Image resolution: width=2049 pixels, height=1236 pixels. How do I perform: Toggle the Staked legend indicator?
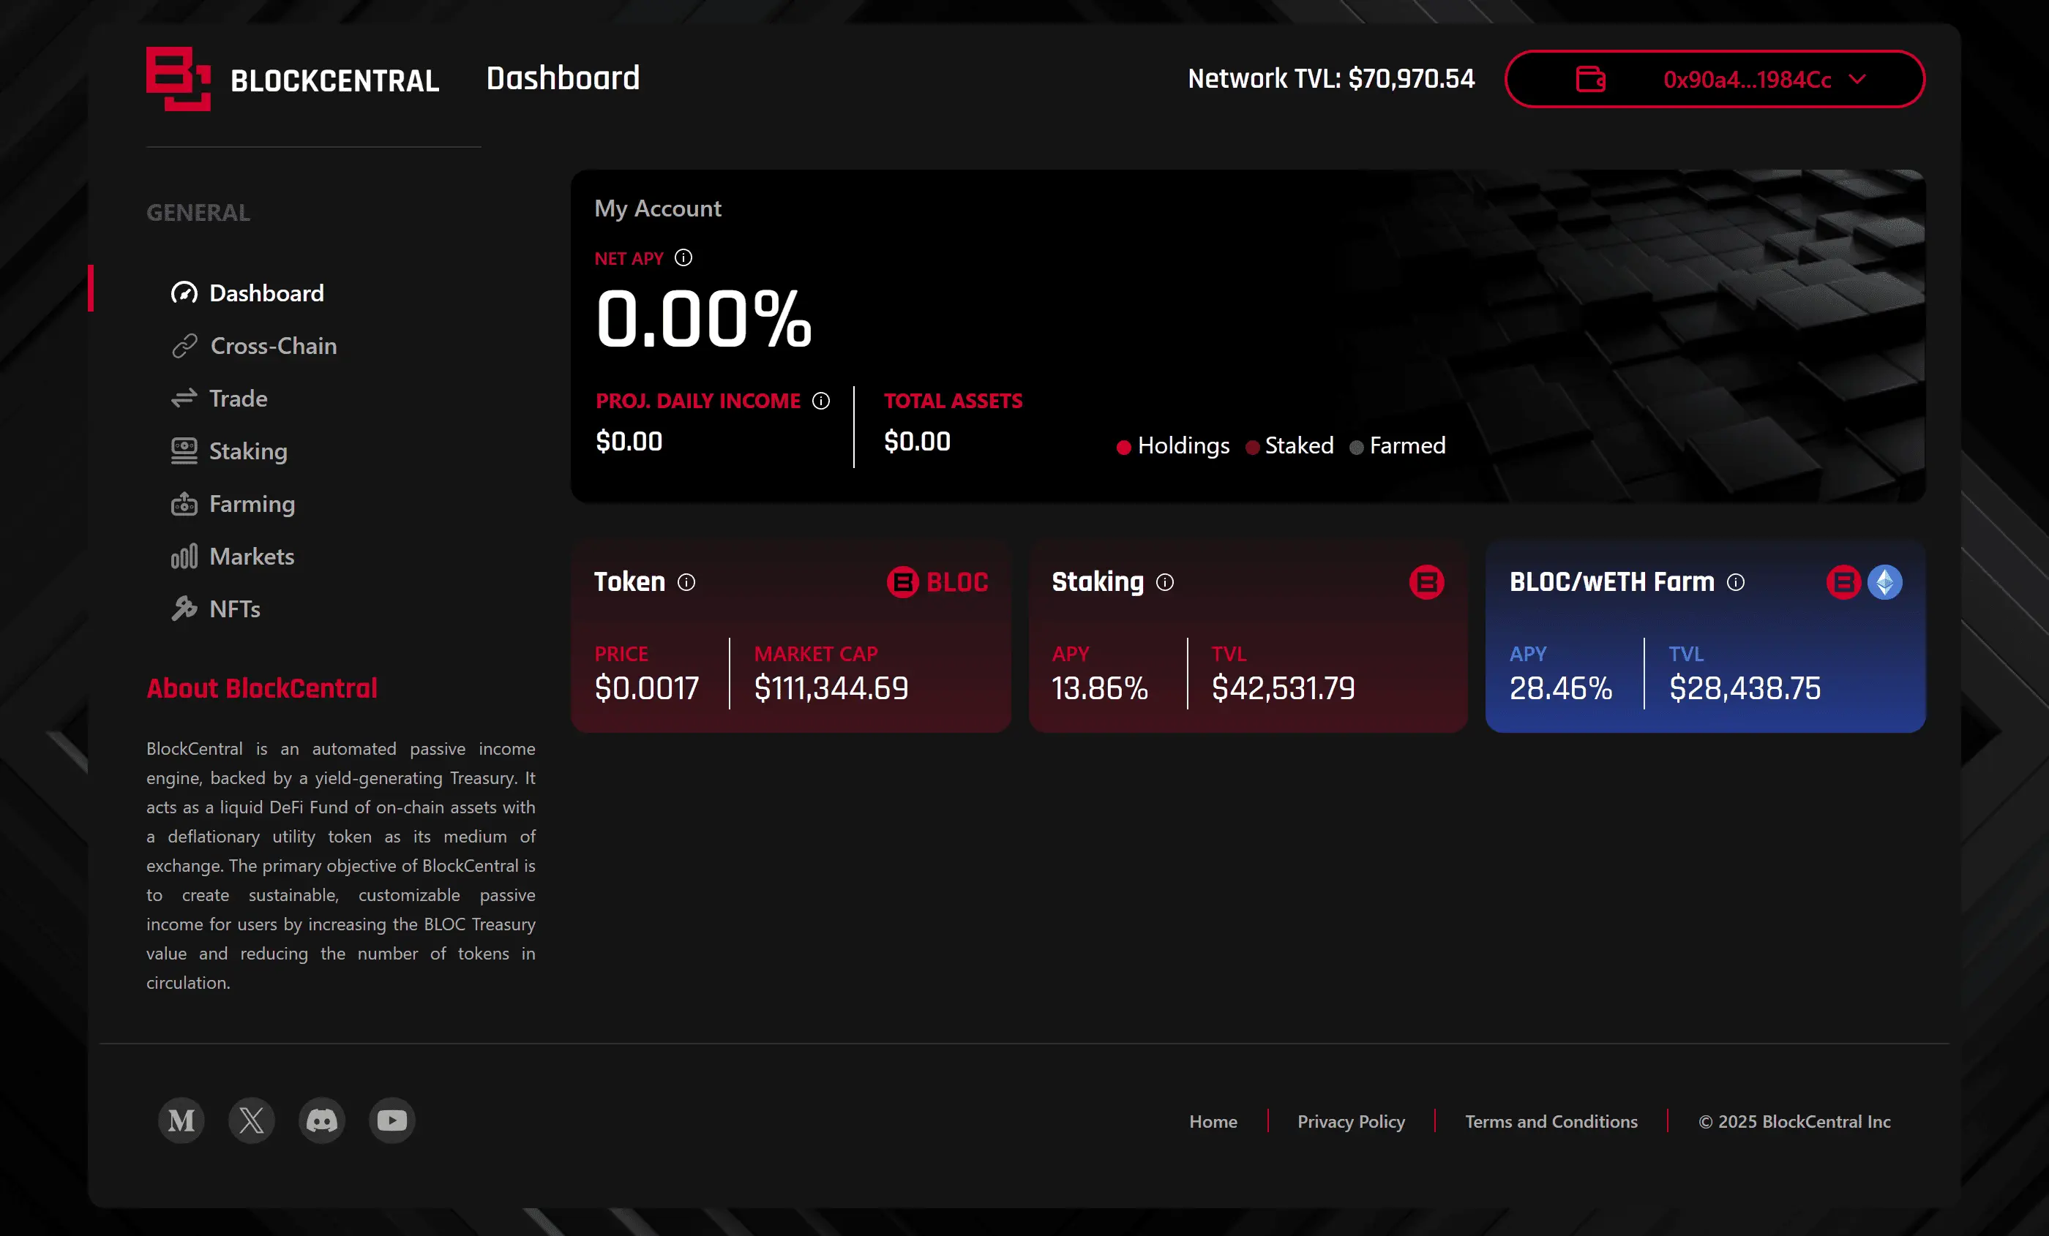(x=1289, y=445)
